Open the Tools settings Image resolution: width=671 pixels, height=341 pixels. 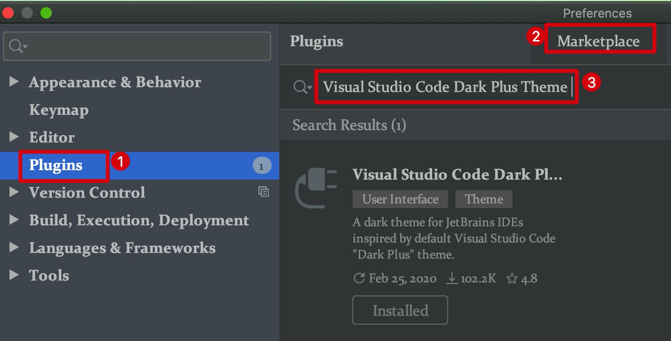pos(49,275)
